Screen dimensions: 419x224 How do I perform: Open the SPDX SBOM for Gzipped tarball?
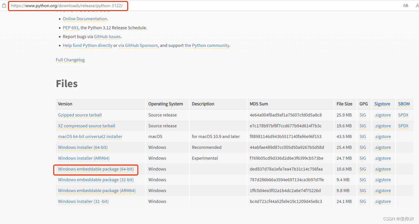pos(403,115)
